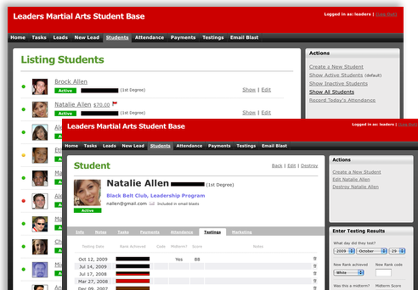Click Show link on Brock Allen row
The image size is (418, 290).
(249, 90)
